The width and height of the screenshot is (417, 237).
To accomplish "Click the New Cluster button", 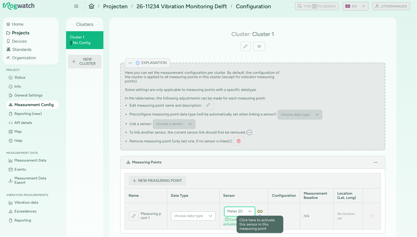I will [x=85, y=62].
